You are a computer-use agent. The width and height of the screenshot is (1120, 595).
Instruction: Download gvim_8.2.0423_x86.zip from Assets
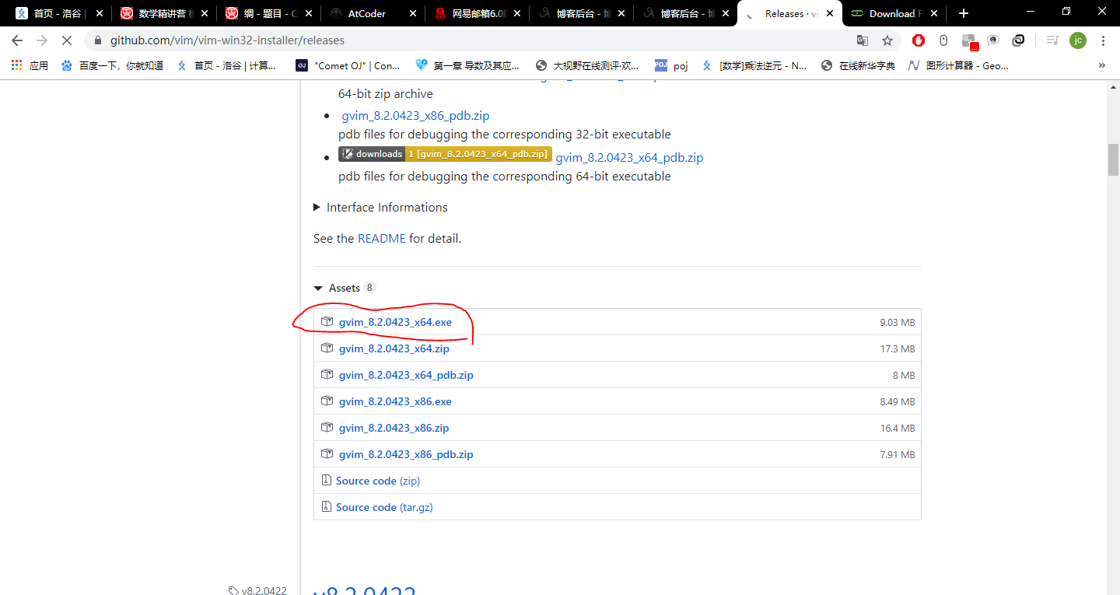pyautogui.click(x=394, y=428)
